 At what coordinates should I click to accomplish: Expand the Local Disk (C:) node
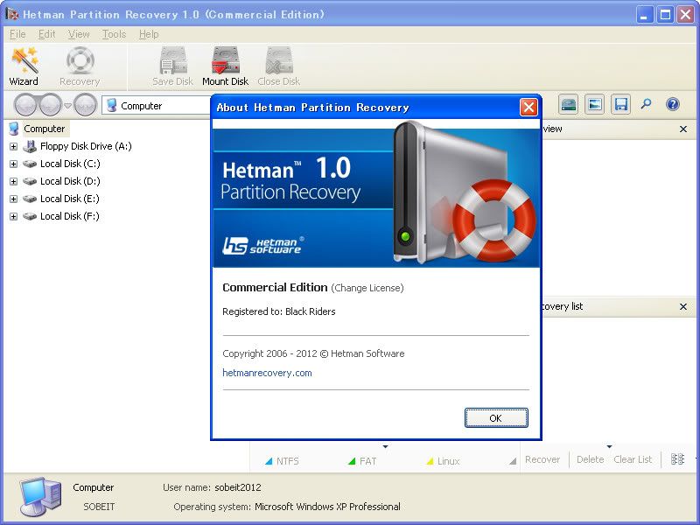[x=13, y=164]
